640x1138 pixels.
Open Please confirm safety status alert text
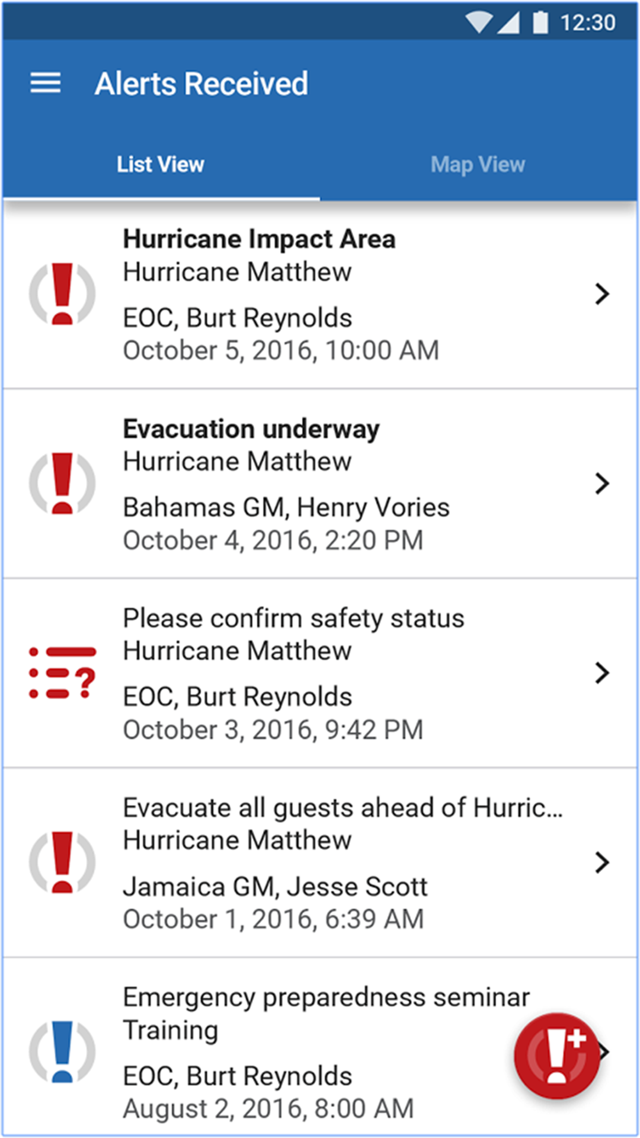[294, 619]
